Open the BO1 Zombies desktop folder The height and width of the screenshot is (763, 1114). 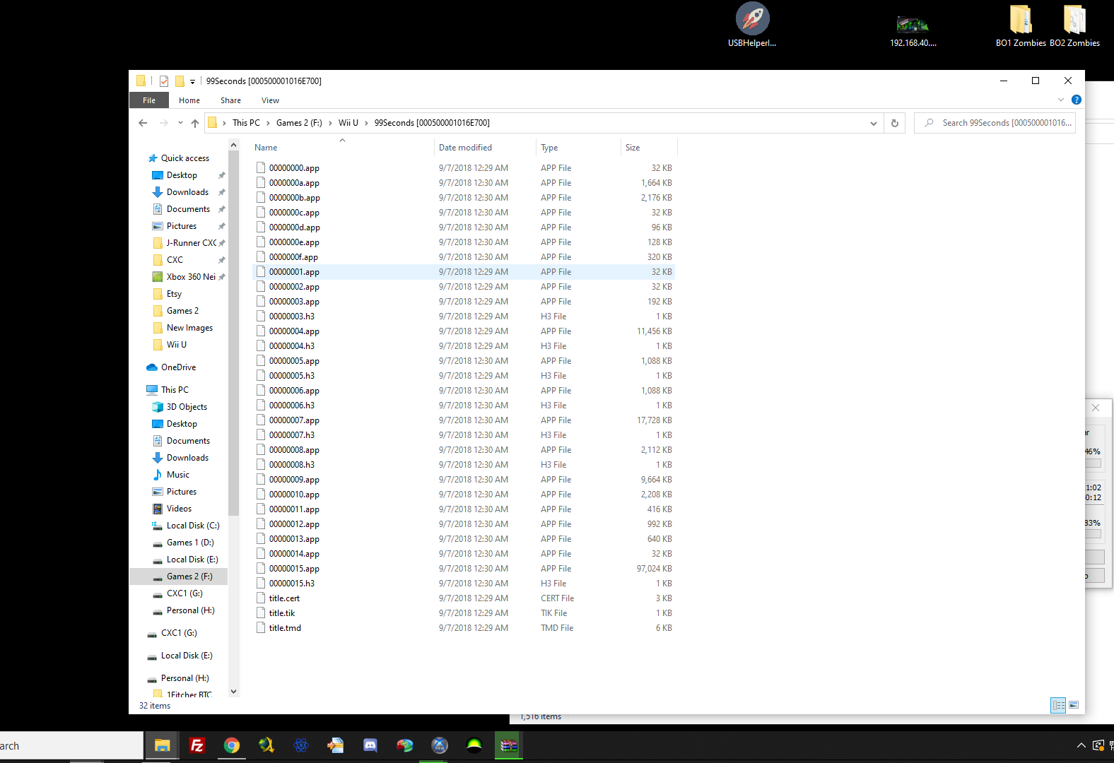1021,26
